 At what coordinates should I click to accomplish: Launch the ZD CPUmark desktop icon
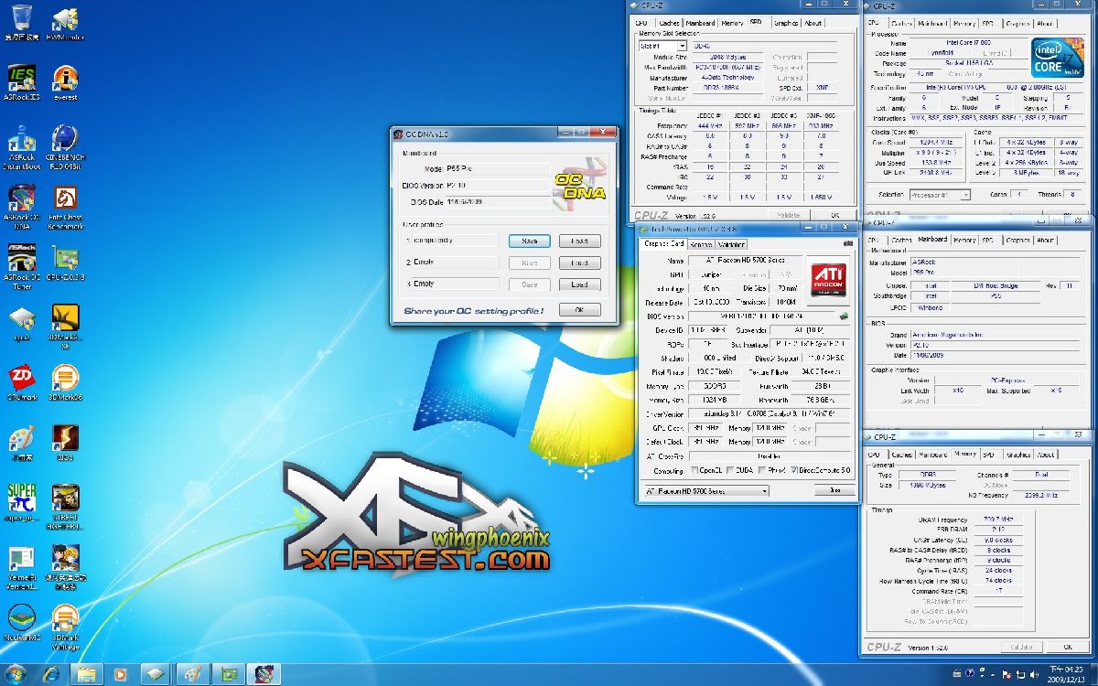click(x=22, y=383)
